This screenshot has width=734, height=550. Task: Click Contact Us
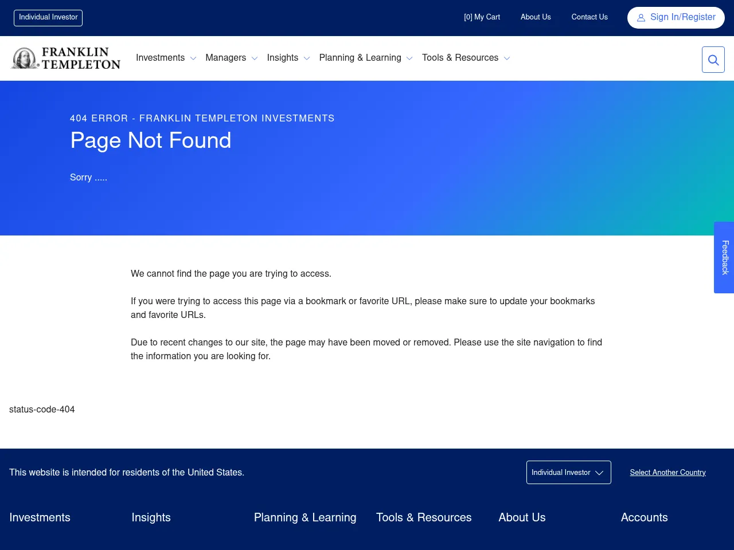(x=589, y=17)
